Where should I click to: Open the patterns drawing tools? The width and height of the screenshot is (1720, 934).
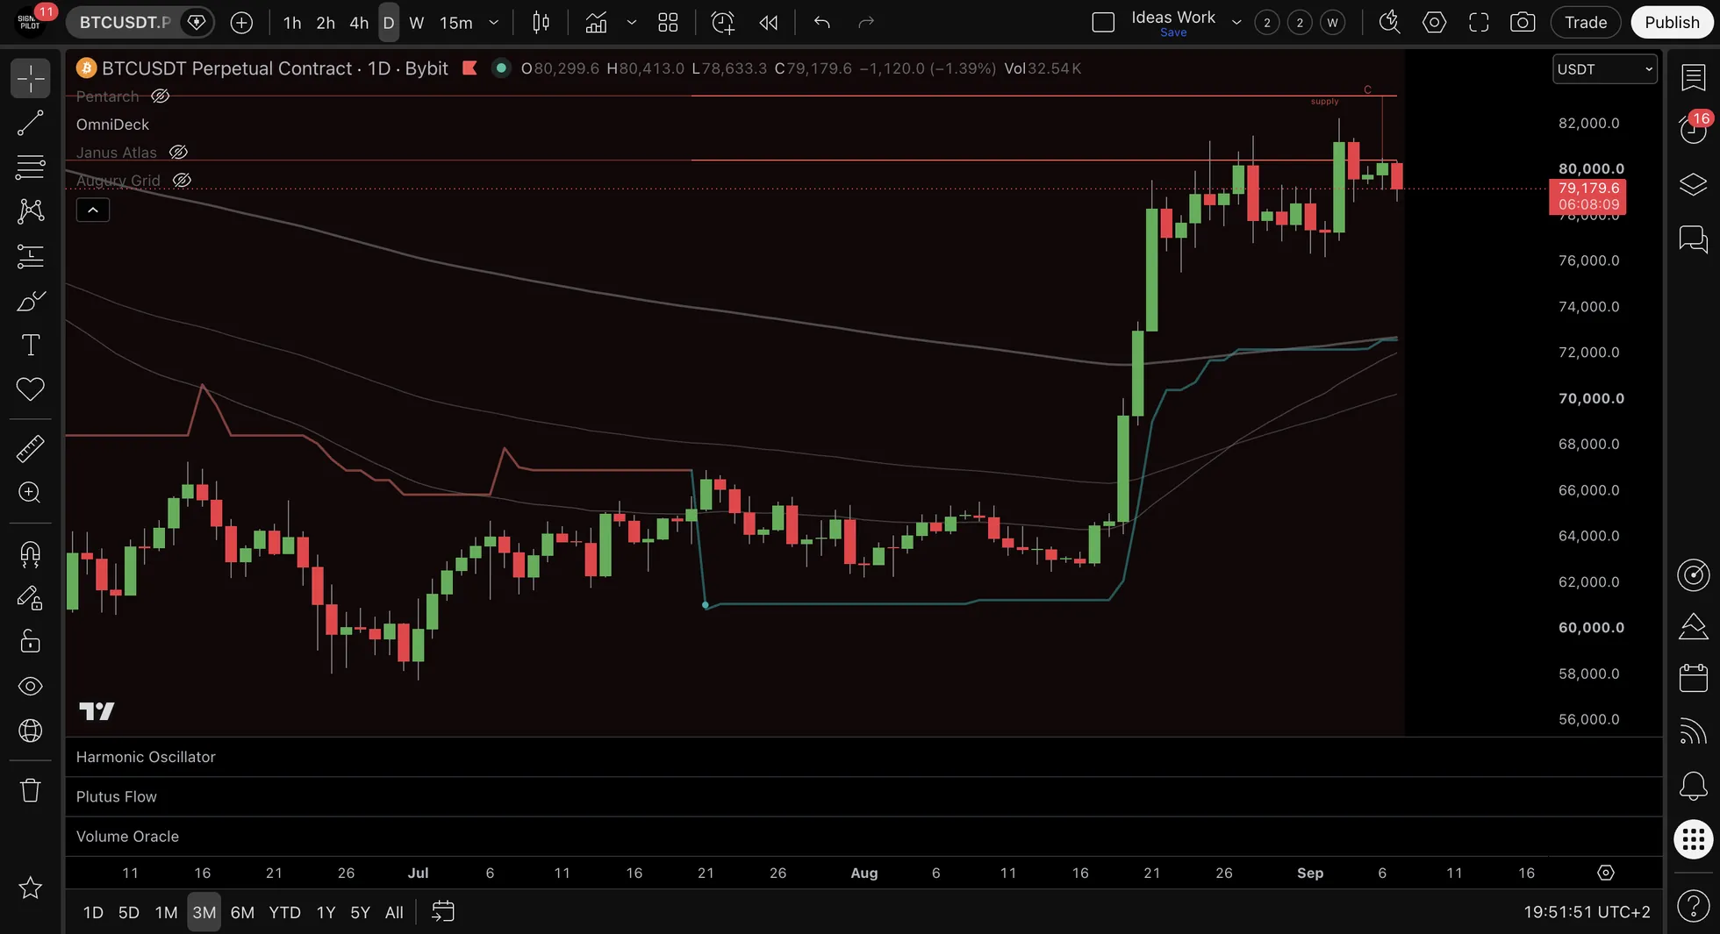[x=30, y=210]
